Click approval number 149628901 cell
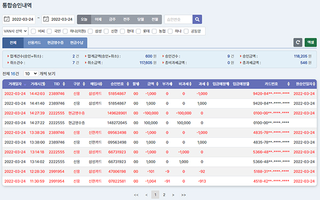 pos(117,113)
